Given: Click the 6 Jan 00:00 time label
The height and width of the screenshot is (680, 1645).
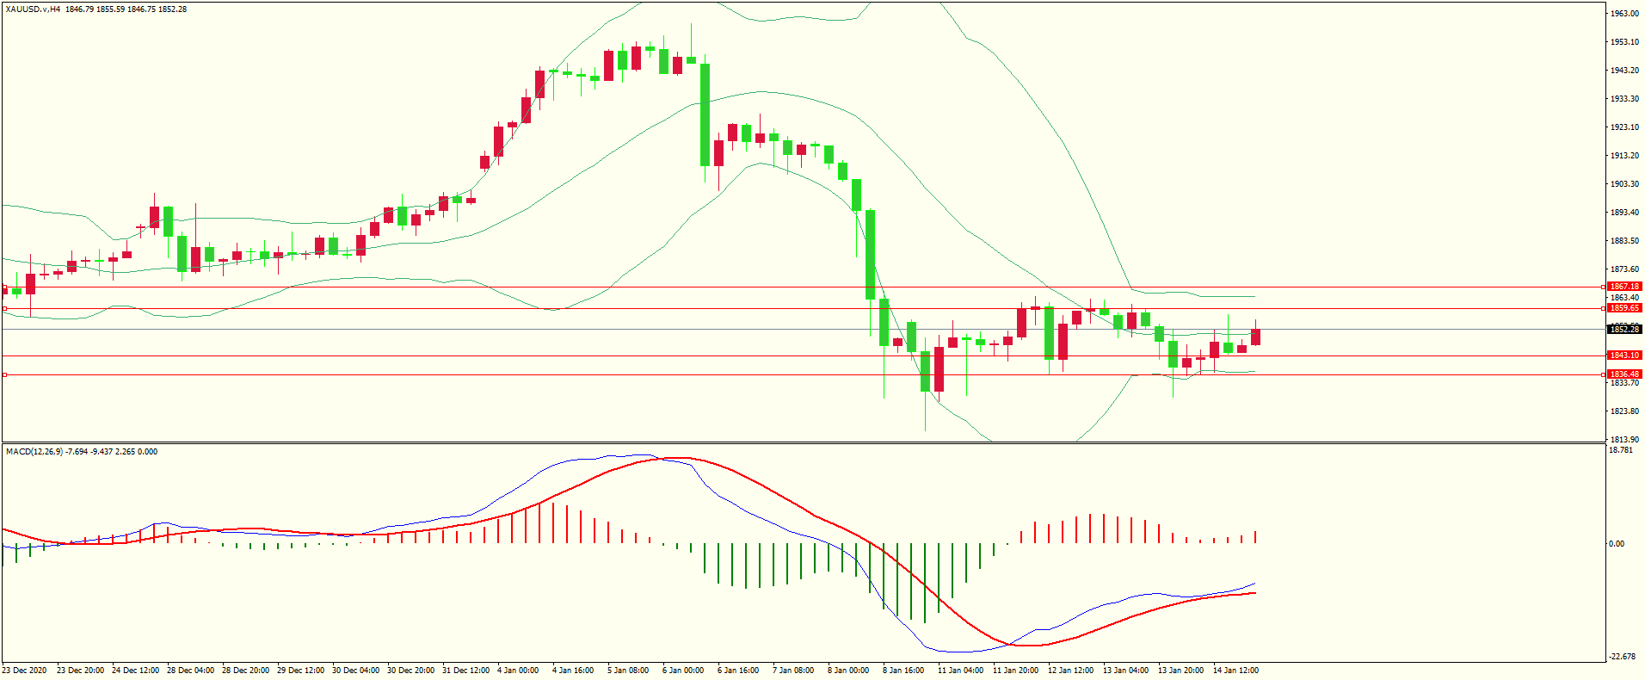Looking at the screenshot, I should coord(684,671).
